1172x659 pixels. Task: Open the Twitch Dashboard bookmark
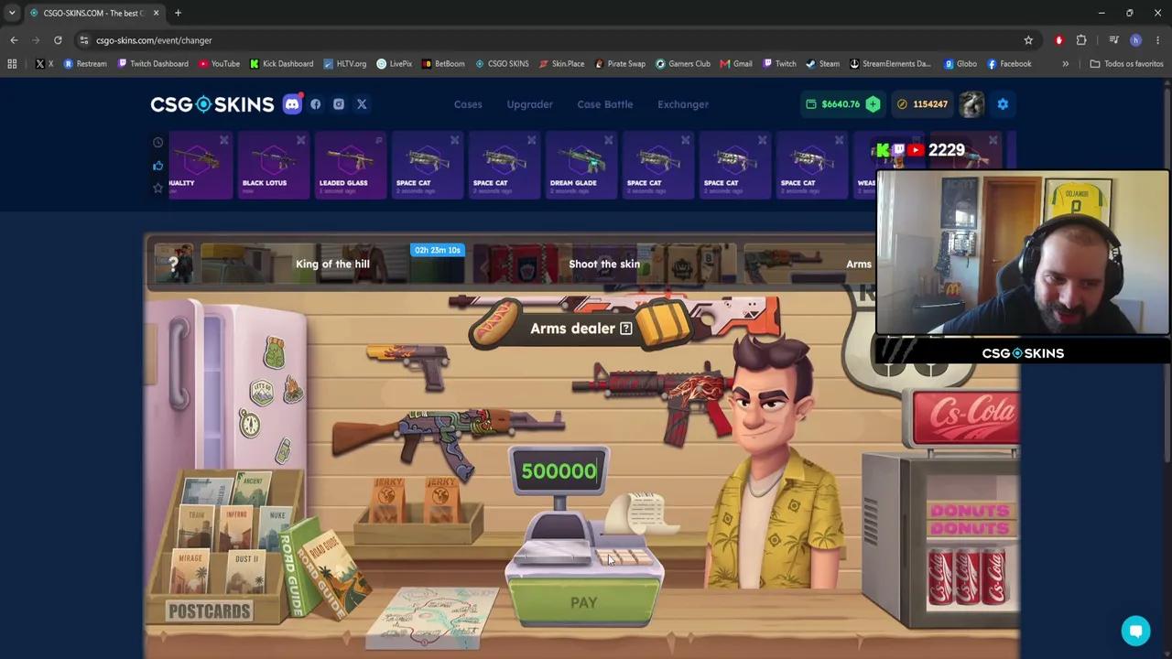pos(153,64)
